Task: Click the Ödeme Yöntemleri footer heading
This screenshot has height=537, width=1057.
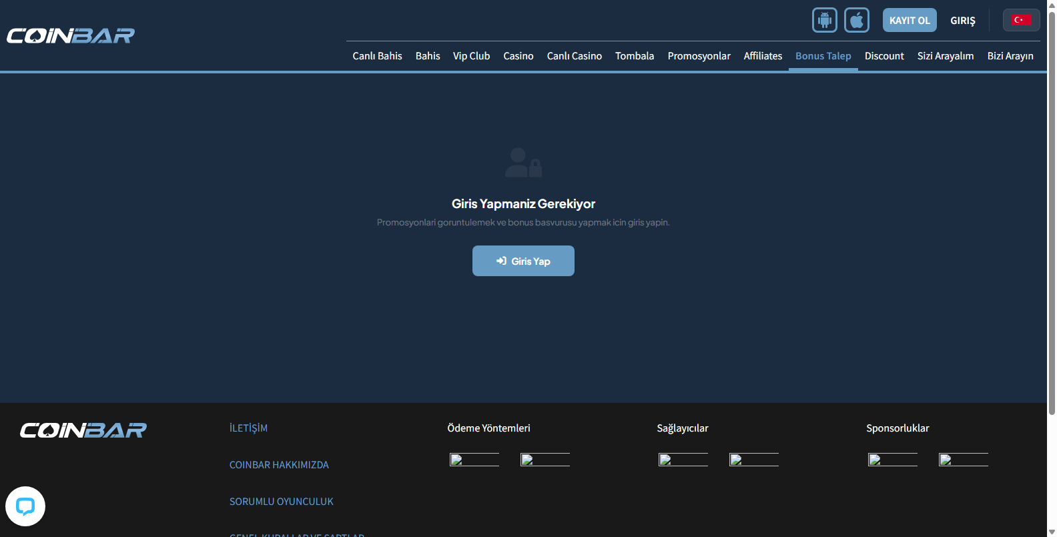Action: [x=488, y=428]
